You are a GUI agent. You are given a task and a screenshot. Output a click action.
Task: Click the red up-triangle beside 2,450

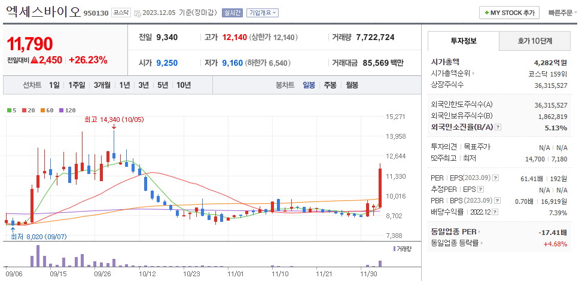pyautogui.click(x=34, y=60)
